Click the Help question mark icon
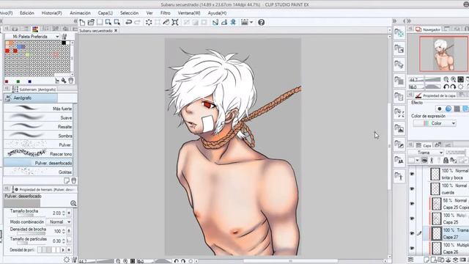 pyautogui.click(x=261, y=22)
